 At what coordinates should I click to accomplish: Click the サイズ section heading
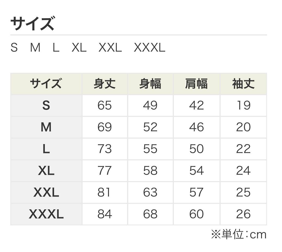pyautogui.click(x=33, y=23)
